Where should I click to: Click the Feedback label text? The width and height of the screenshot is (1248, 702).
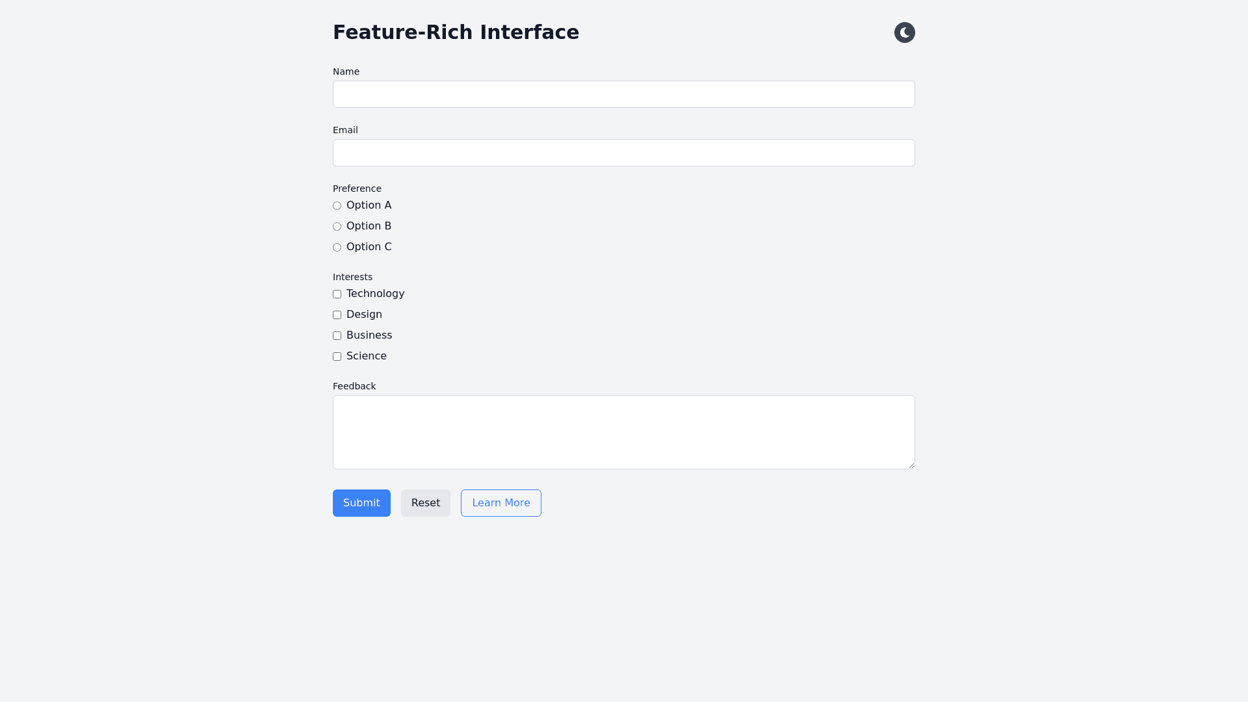click(x=354, y=386)
